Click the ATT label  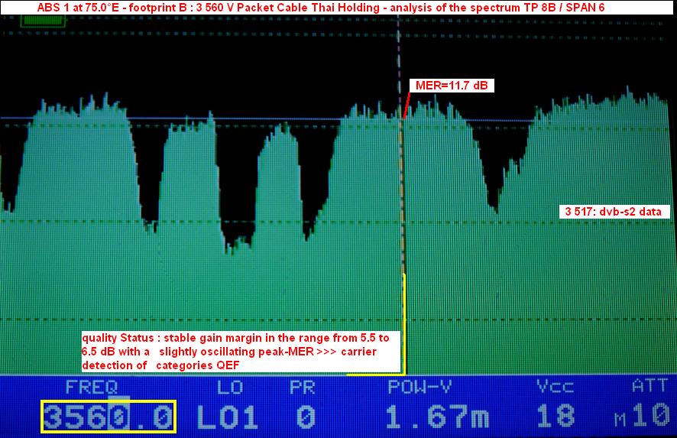pyautogui.click(x=648, y=386)
